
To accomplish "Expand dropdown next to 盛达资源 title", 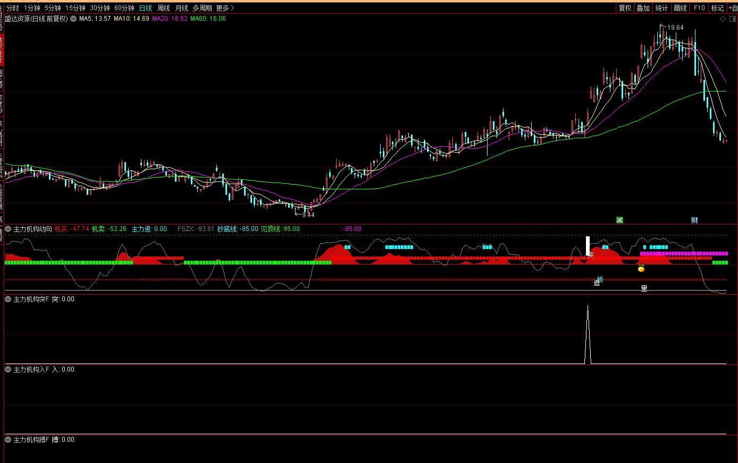I will (73, 19).
